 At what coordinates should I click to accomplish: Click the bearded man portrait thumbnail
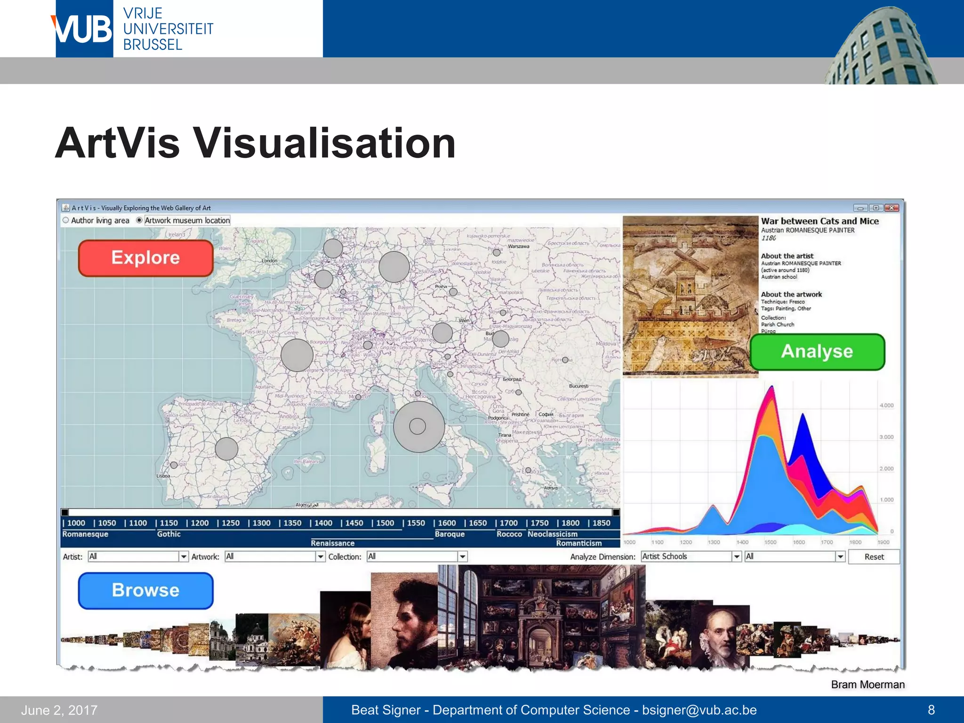(x=405, y=621)
